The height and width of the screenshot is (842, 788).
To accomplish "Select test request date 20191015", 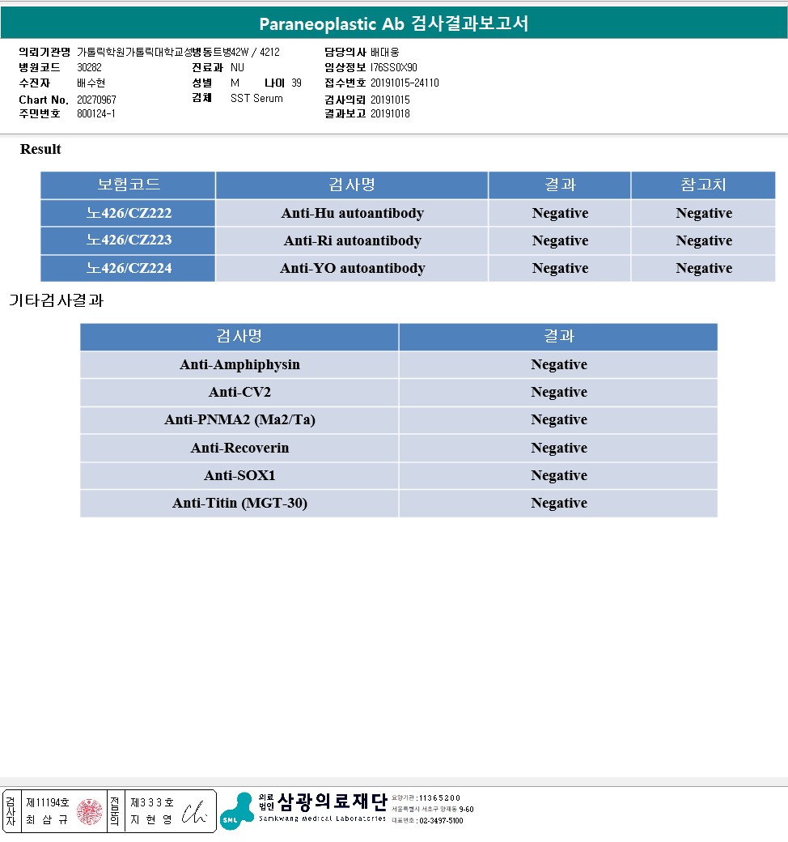I will pos(390,100).
